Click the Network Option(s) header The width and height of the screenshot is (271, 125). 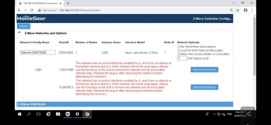[x=188, y=42]
